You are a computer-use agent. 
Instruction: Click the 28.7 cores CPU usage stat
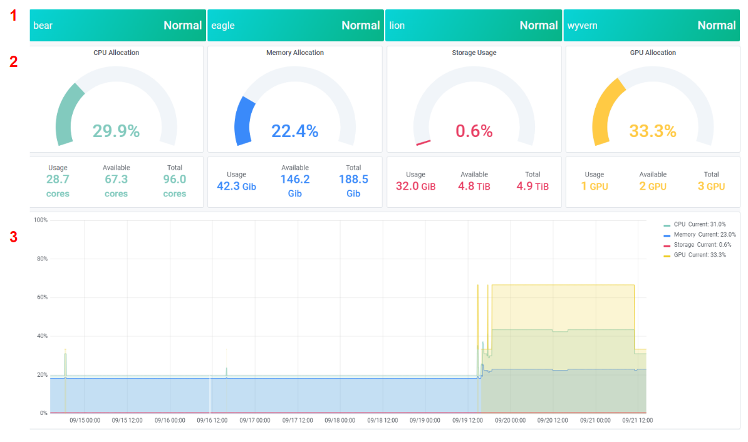click(58, 180)
